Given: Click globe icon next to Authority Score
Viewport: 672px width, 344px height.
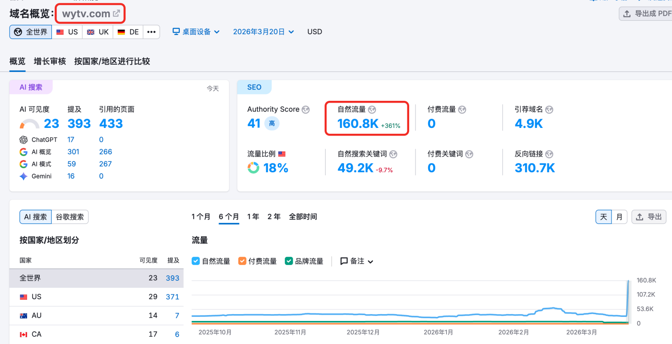Looking at the screenshot, I should [x=306, y=109].
